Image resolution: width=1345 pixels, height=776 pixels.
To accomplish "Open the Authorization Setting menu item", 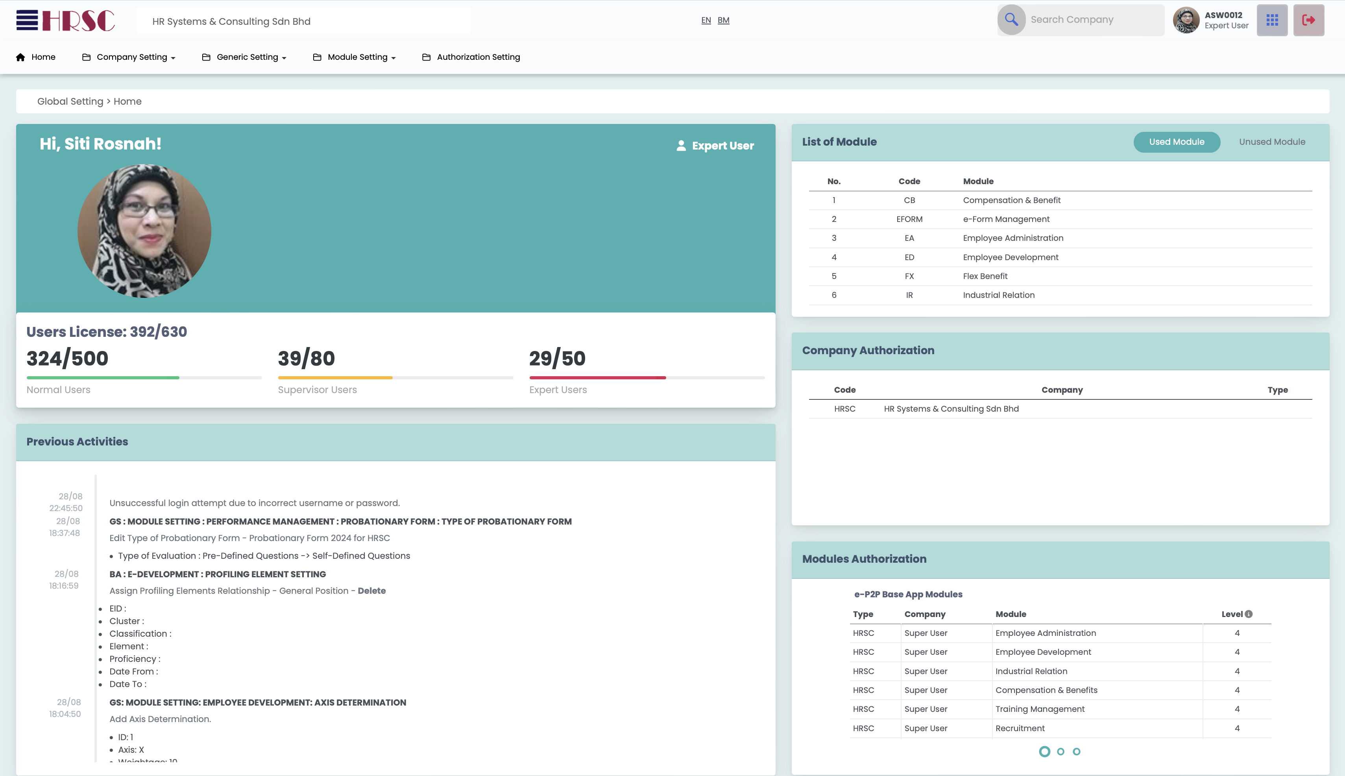I will coord(478,57).
